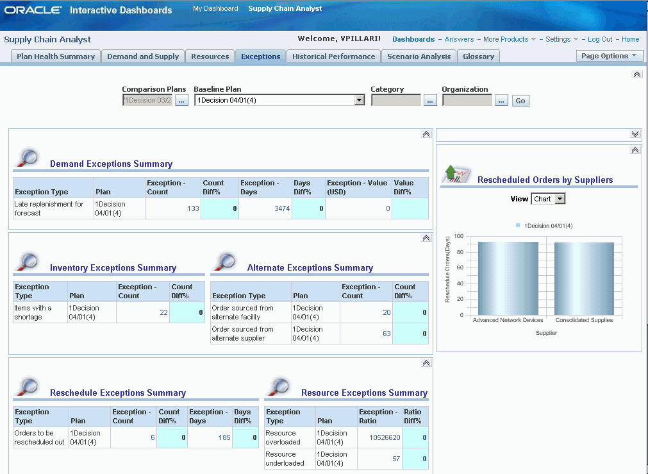The width and height of the screenshot is (648, 474).
Task: Click 'Items with a shortage' cell
Action: coord(40,312)
